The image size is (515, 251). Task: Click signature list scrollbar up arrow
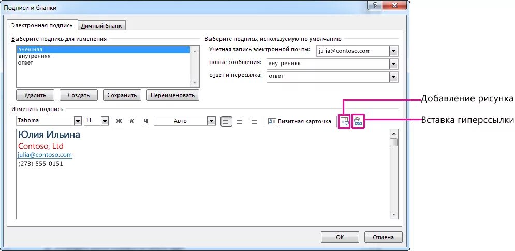(x=195, y=51)
